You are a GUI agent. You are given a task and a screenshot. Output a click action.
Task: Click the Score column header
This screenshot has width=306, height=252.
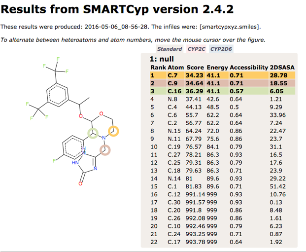195,68
